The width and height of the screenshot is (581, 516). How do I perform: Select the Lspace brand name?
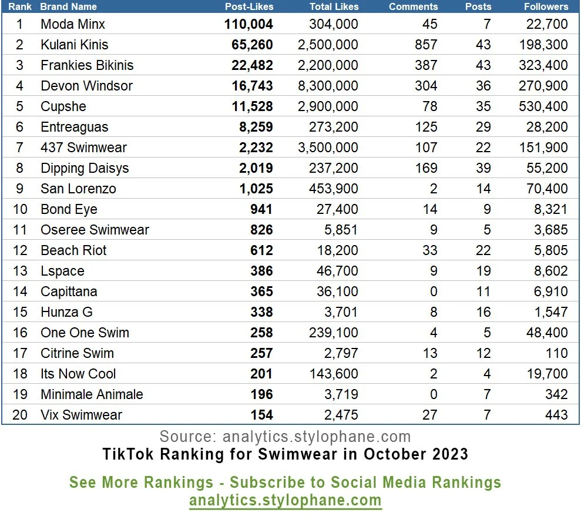point(63,271)
